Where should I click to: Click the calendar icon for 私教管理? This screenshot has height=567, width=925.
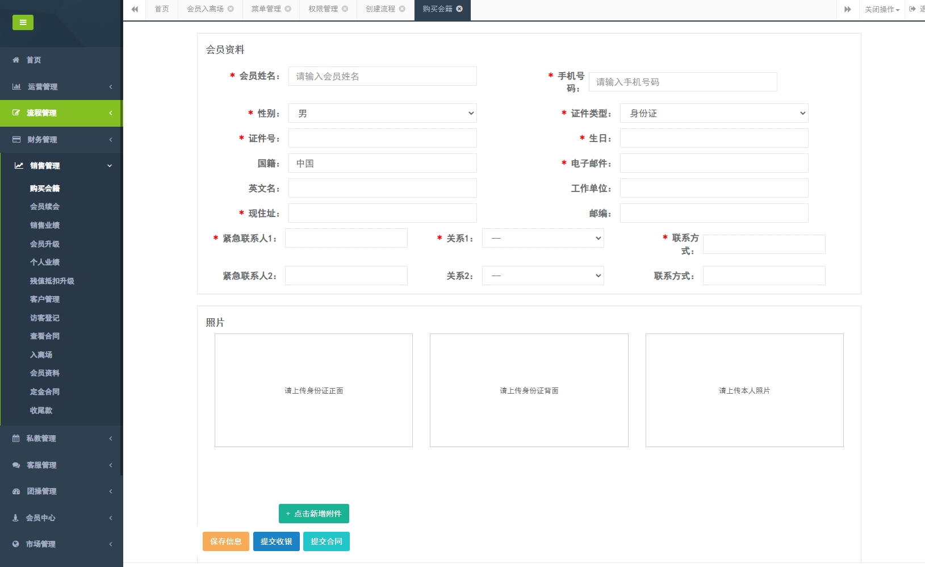[x=16, y=438]
